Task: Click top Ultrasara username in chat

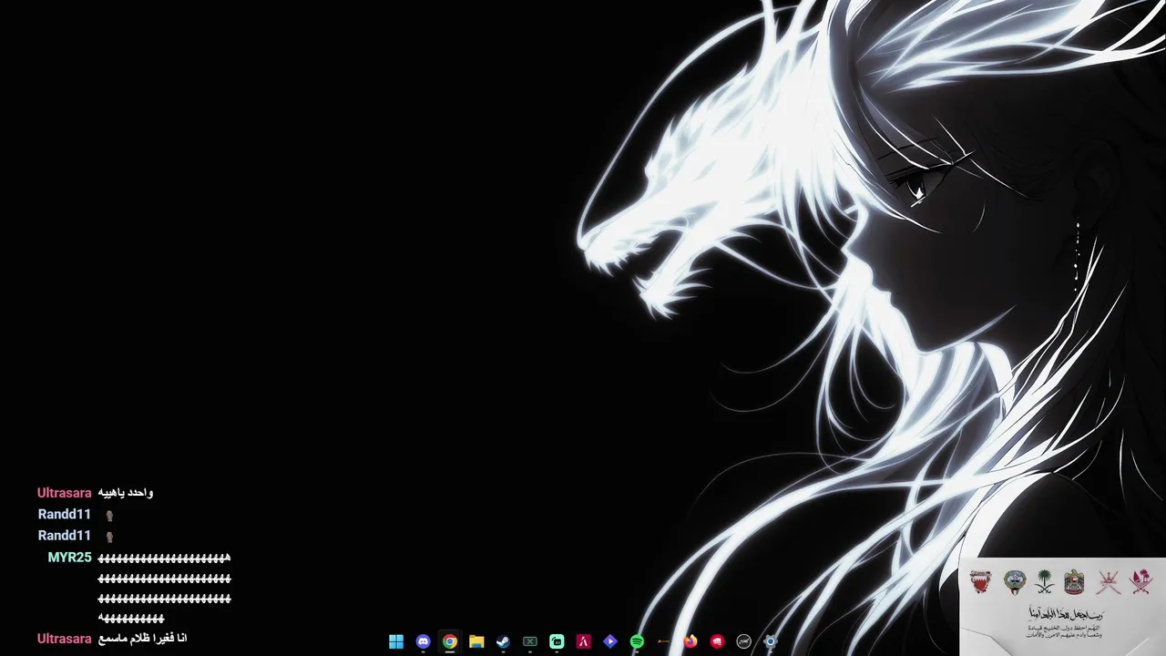Action: 64,493
